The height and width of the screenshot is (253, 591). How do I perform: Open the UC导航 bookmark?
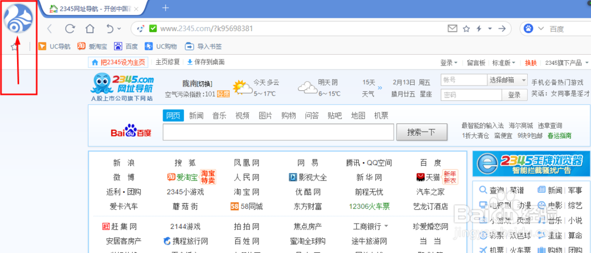54,47
